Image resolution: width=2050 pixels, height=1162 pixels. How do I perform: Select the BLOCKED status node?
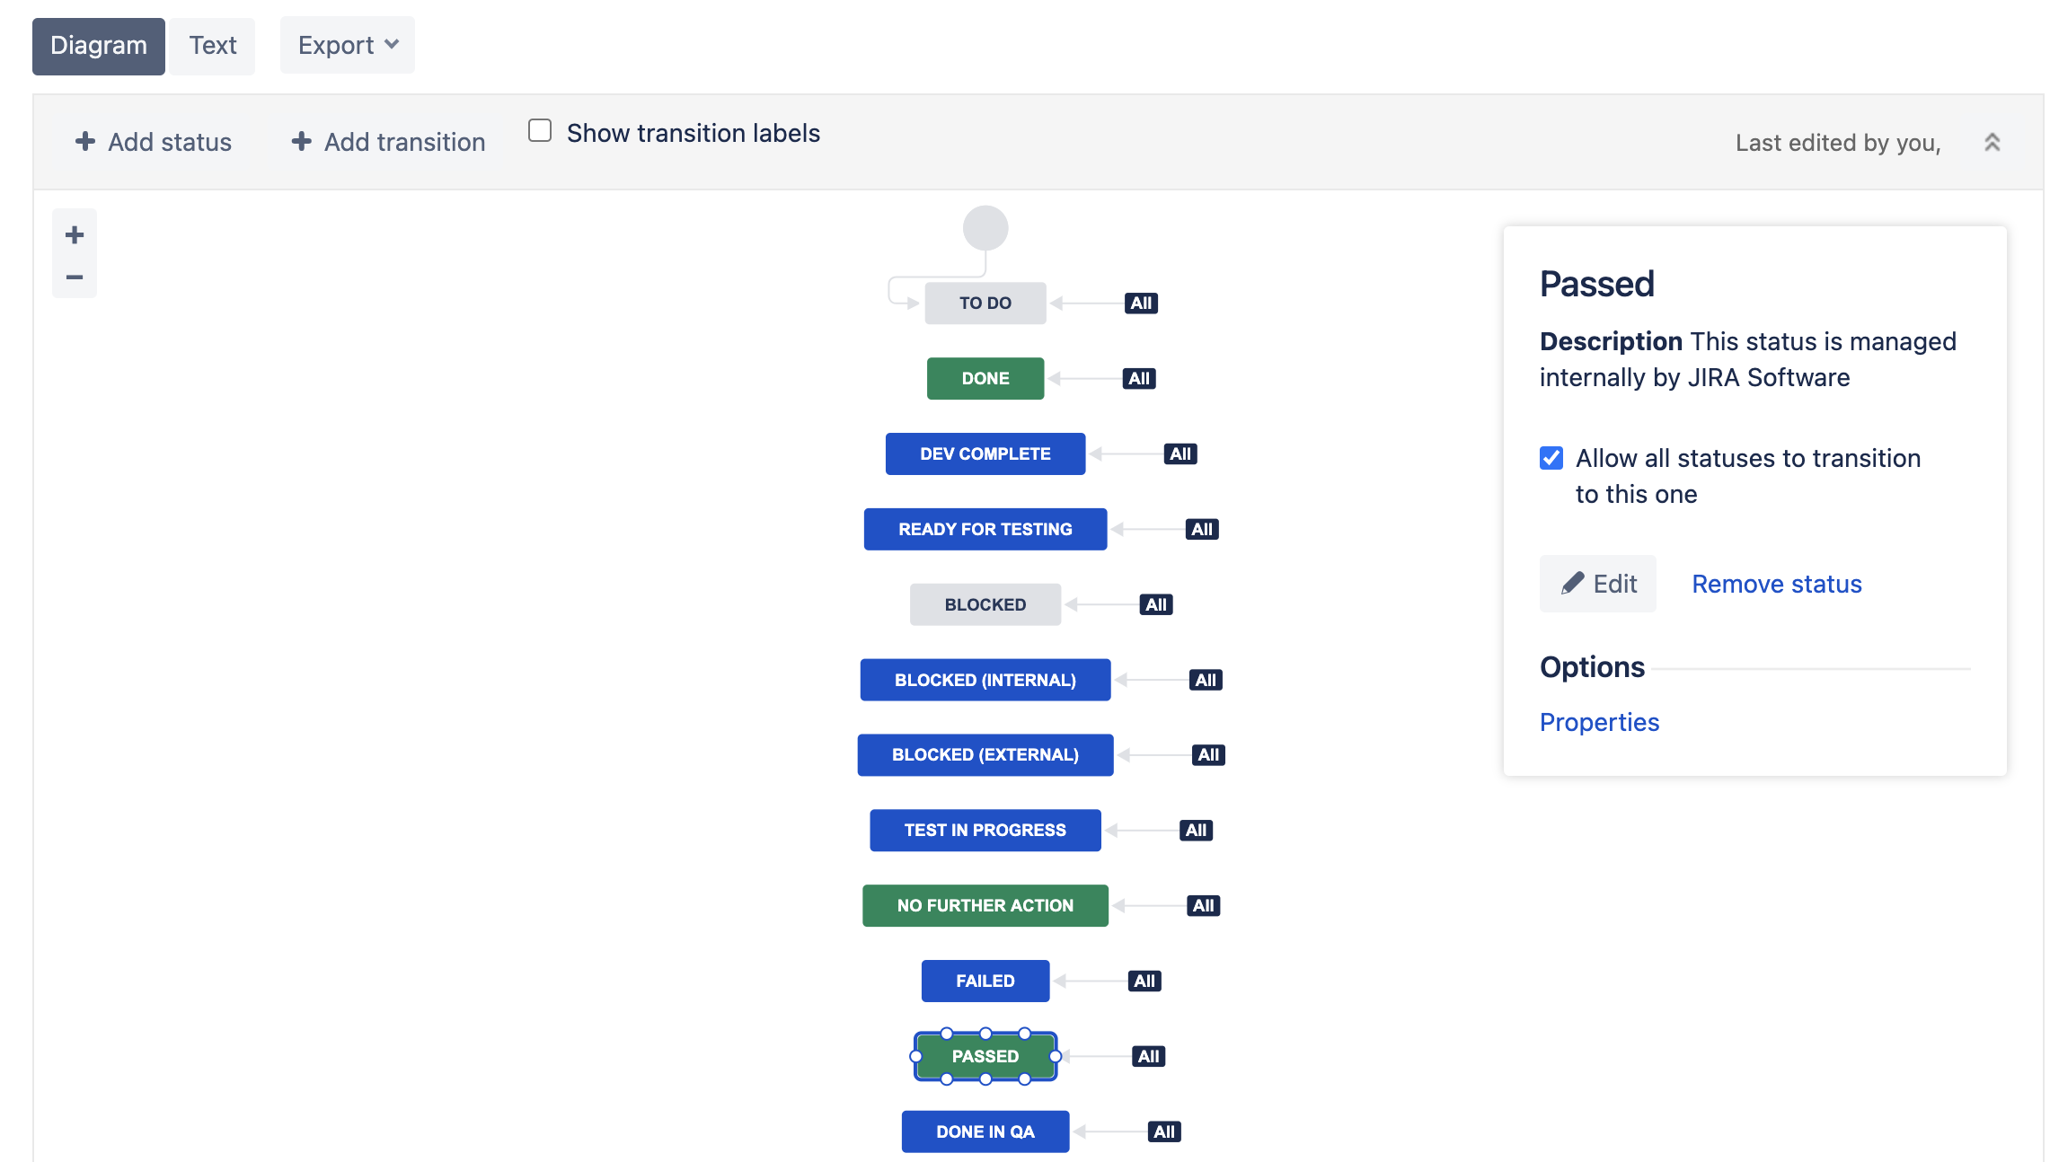(985, 603)
